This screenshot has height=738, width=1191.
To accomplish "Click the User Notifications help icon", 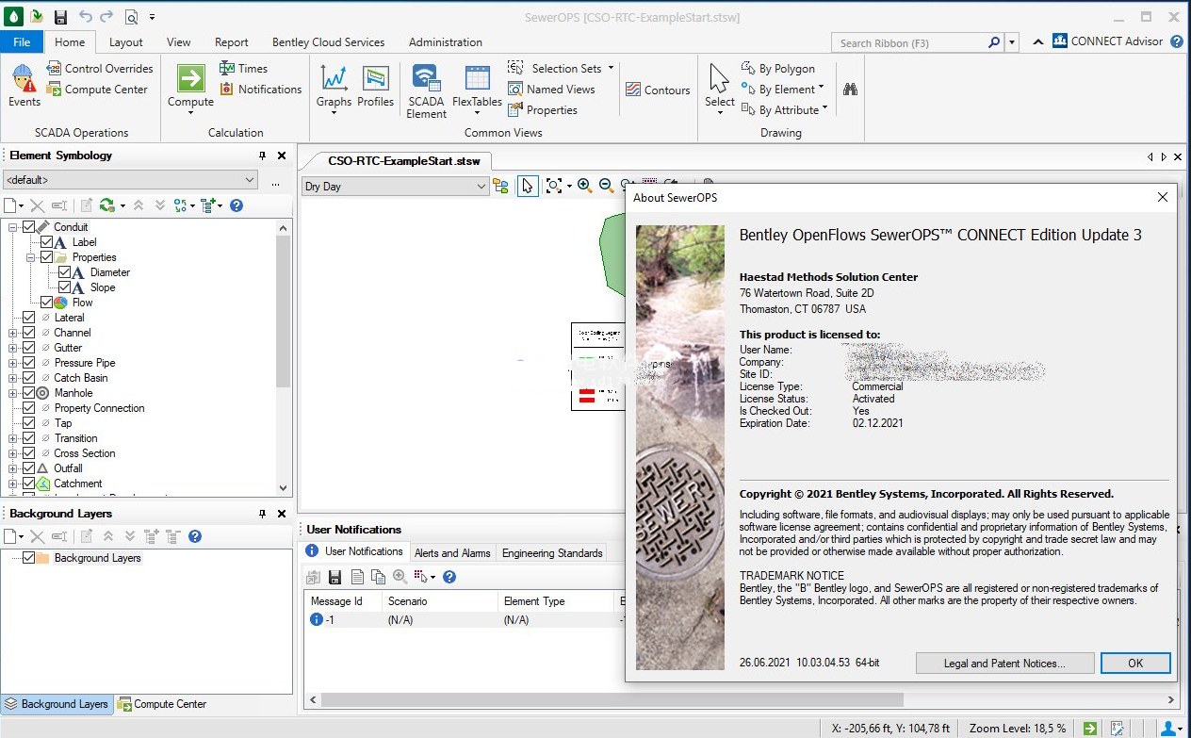I will pos(449,577).
